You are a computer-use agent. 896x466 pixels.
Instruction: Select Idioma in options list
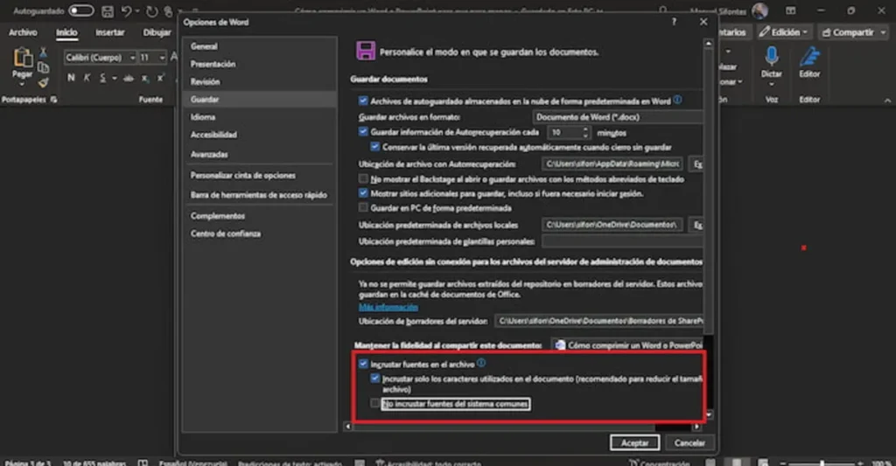pyautogui.click(x=259, y=117)
